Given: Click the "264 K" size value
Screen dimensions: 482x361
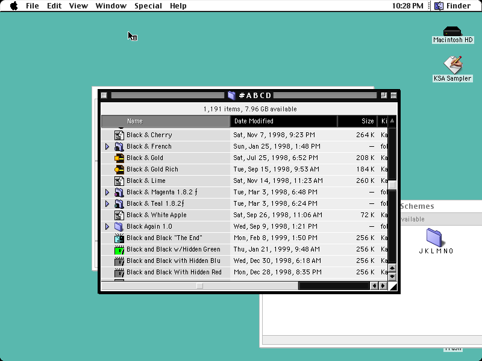Looking at the screenshot, I should point(365,135).
